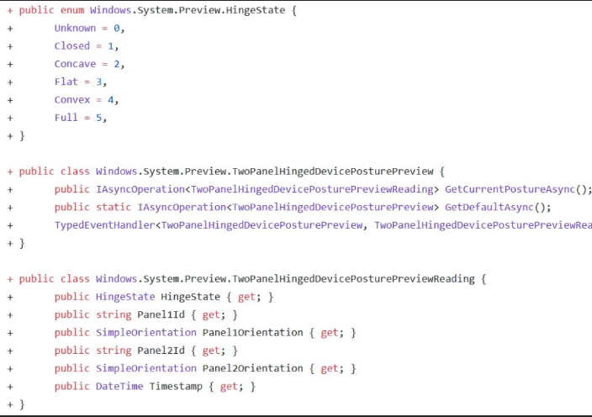Viewport: 592px width, 417px height.
Task: Click the TypedEventHandler line text
Action: pos(323,225)
